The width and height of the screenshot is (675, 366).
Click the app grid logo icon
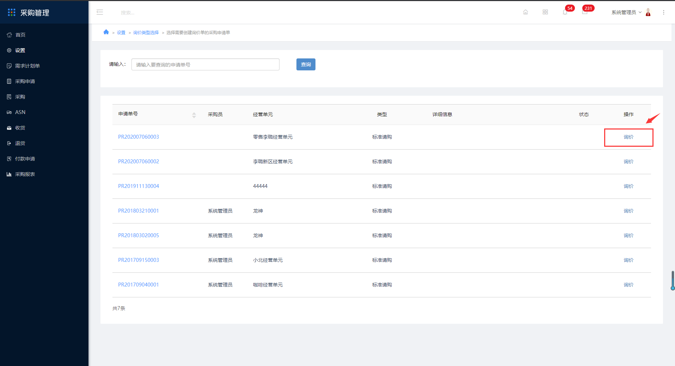point(12,12)
